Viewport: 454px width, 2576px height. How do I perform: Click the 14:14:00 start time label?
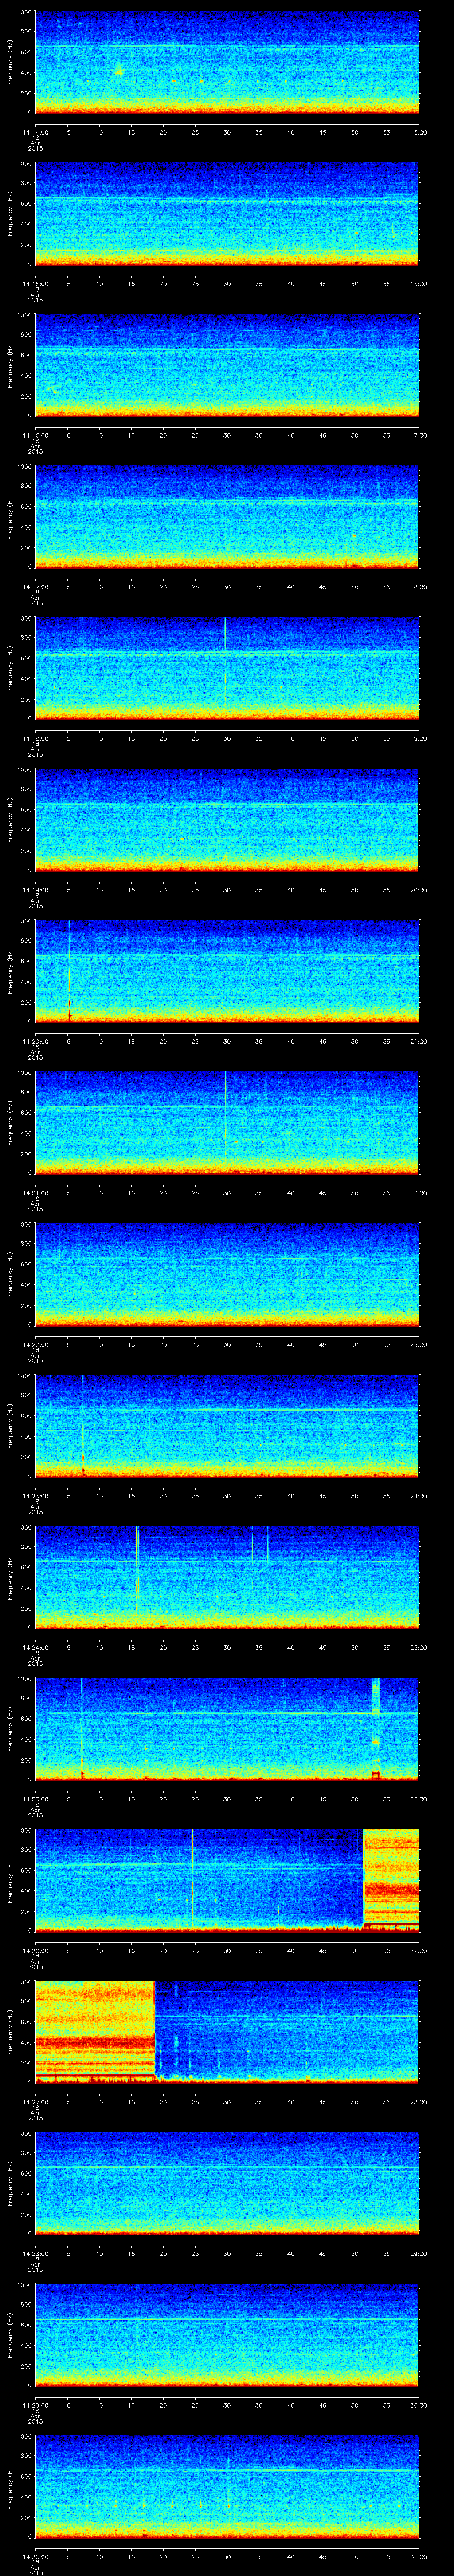point(35,132)
